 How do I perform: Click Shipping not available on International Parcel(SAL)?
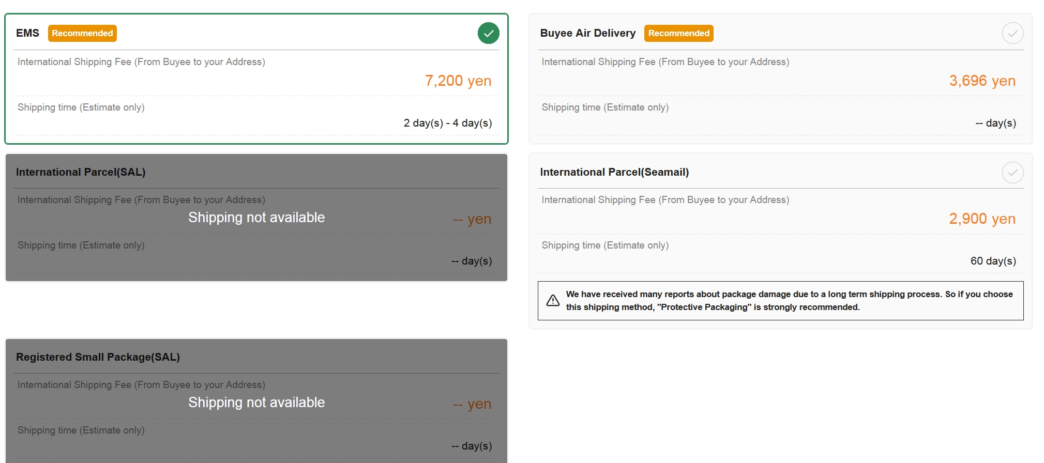tap(256, 218)
